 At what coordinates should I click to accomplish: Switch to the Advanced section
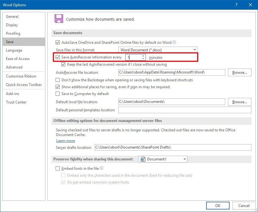click(14, 67)
